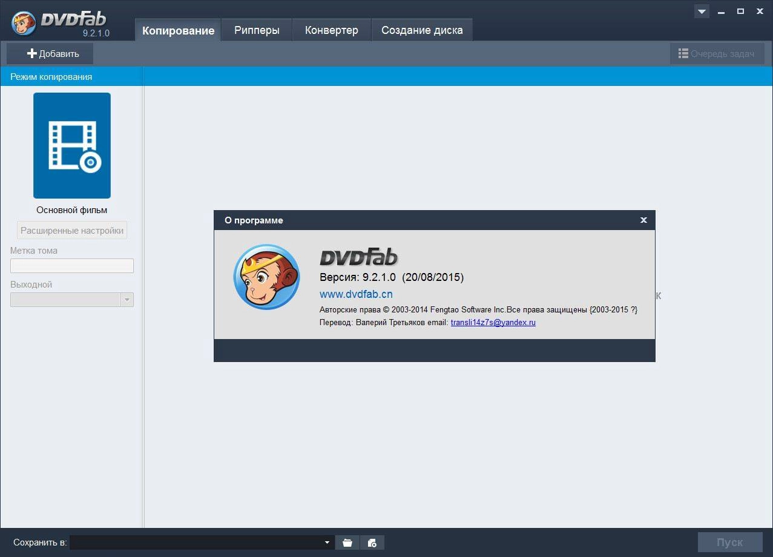
Task: Click the folder browse icon
Action: point(347,542)
